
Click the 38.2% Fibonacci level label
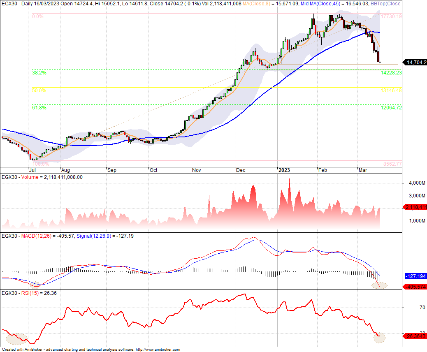(39, 73)
